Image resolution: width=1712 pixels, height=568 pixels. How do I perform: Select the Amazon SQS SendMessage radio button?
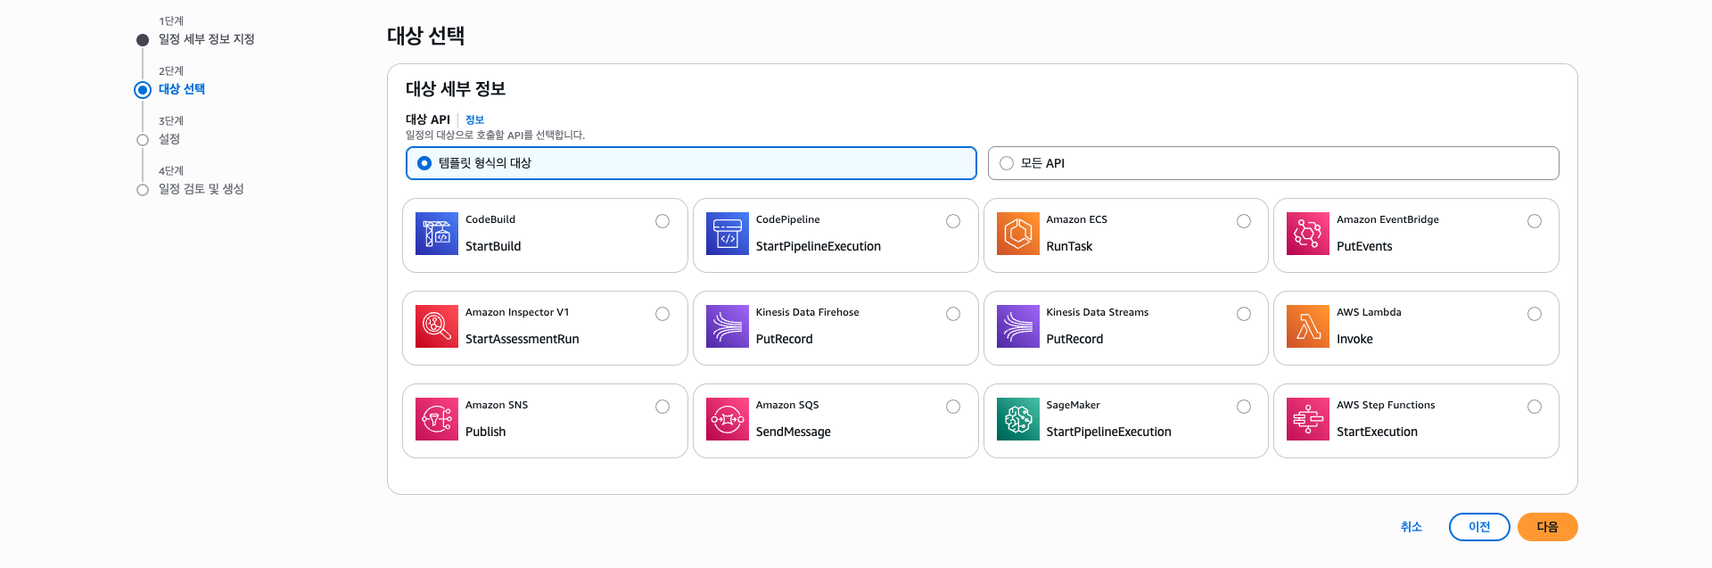(x=953, y=407)
